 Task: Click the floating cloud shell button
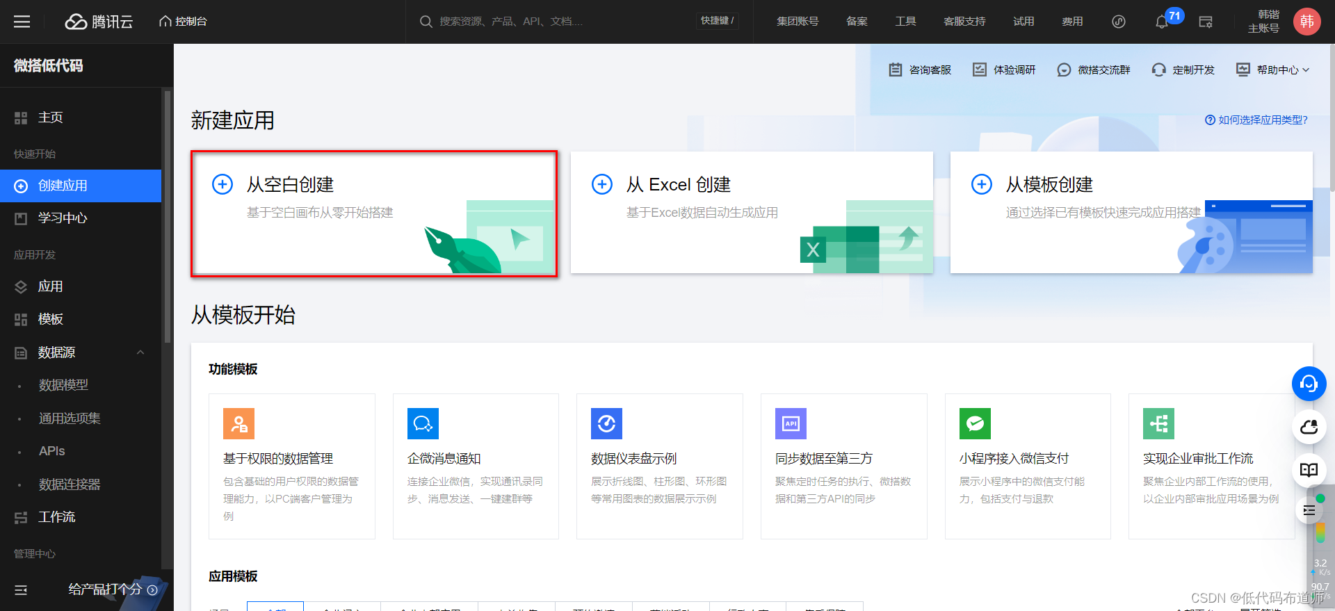[1309, 427]
